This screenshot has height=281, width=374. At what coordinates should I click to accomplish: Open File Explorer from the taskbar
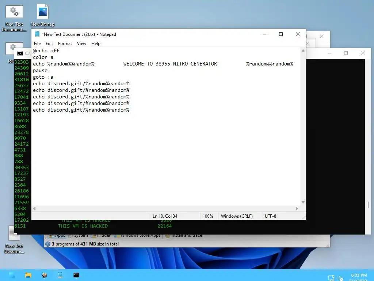click(x=28, y=275)
